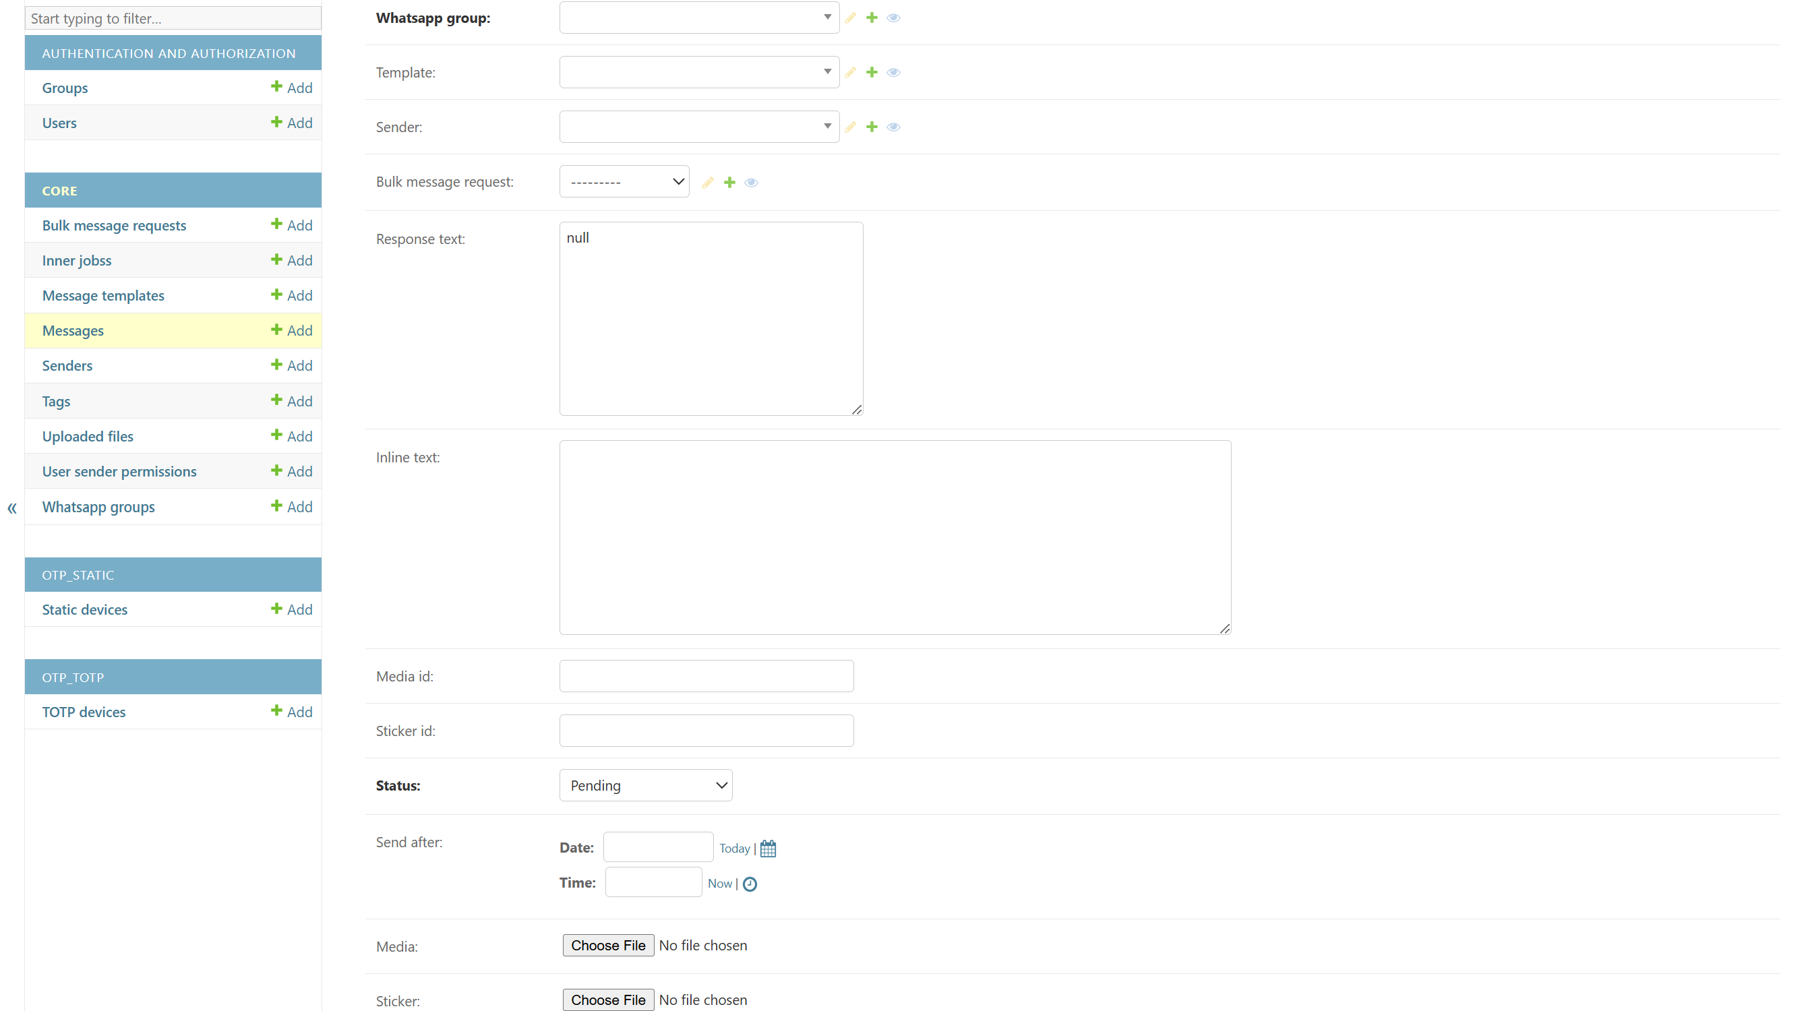
Task: Click Choose File button for Media
Action: pyautogui.click(x=608, y=945)
